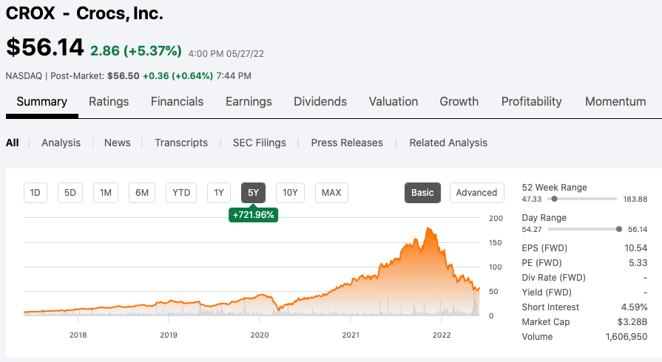The height and width of the screenshot is (362, 662).
Task: Select the 5Y chart range
Action: pos(253,193)
